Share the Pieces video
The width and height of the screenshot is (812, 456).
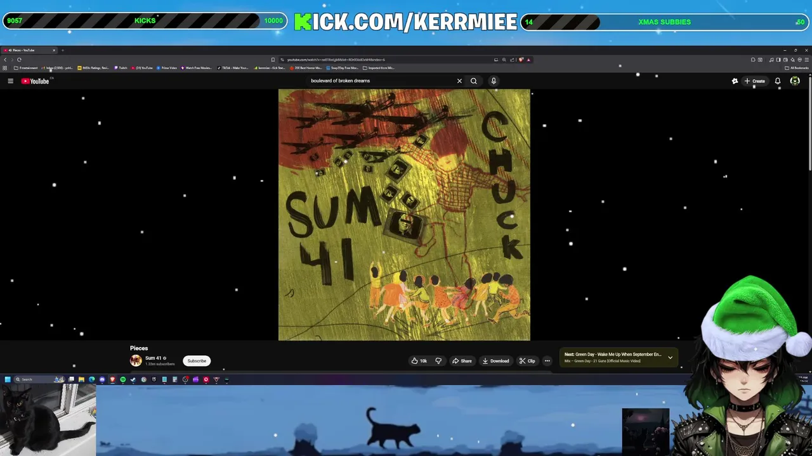point(462,361)
